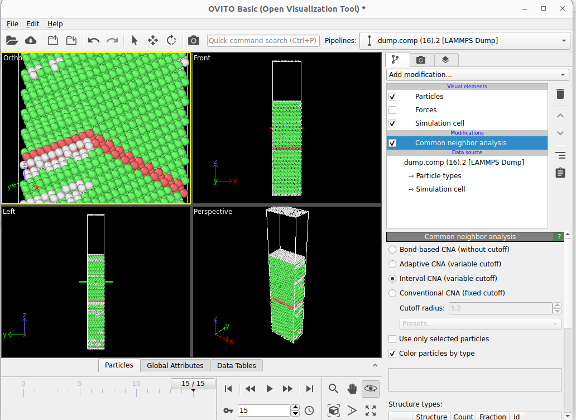The image size is (576, 420).
Task: Click the export file toolbar icon
Action: 53,40
